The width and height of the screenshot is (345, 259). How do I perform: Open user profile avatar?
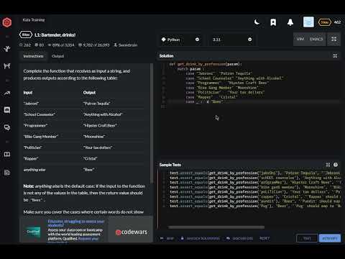[x=308, y=22]
